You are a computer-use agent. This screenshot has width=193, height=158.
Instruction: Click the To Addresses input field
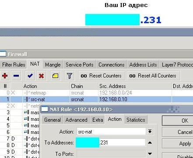(111, 142)
